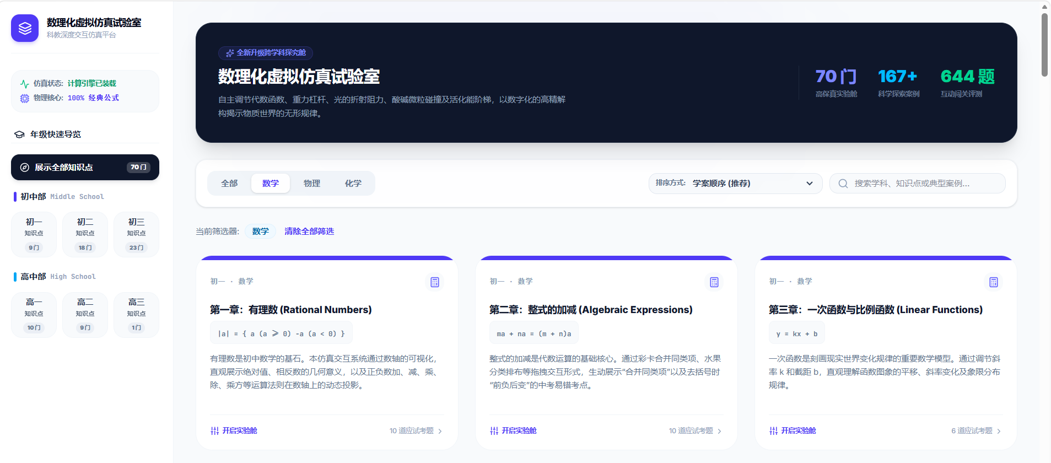Switch to the 物理 subject tab
The image size is (1051, 463).
(312, 184)
